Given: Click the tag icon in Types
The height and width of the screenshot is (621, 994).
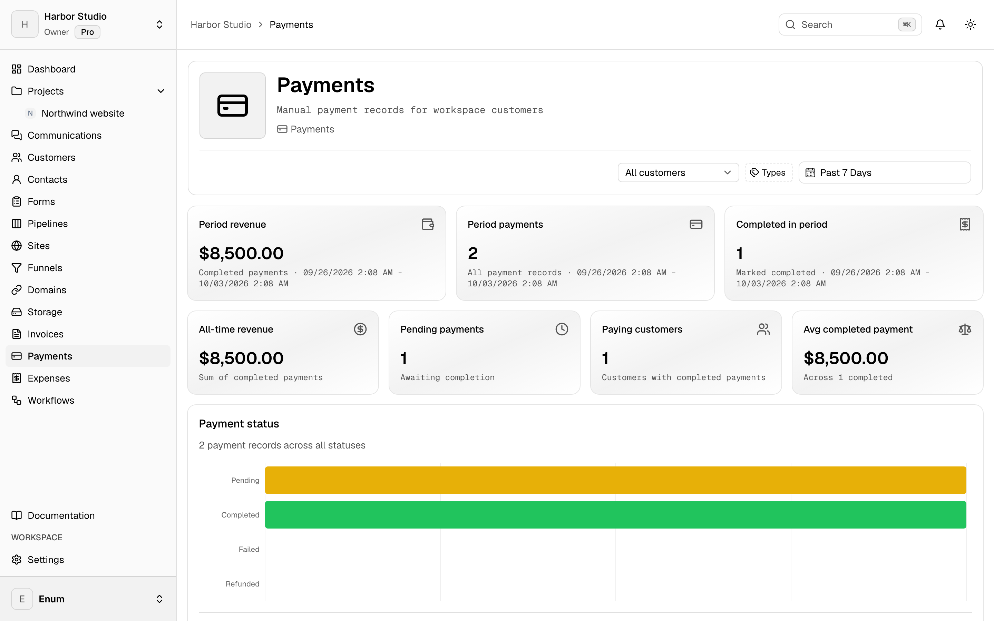Looking at the screenshot, I should pos(754,172).
